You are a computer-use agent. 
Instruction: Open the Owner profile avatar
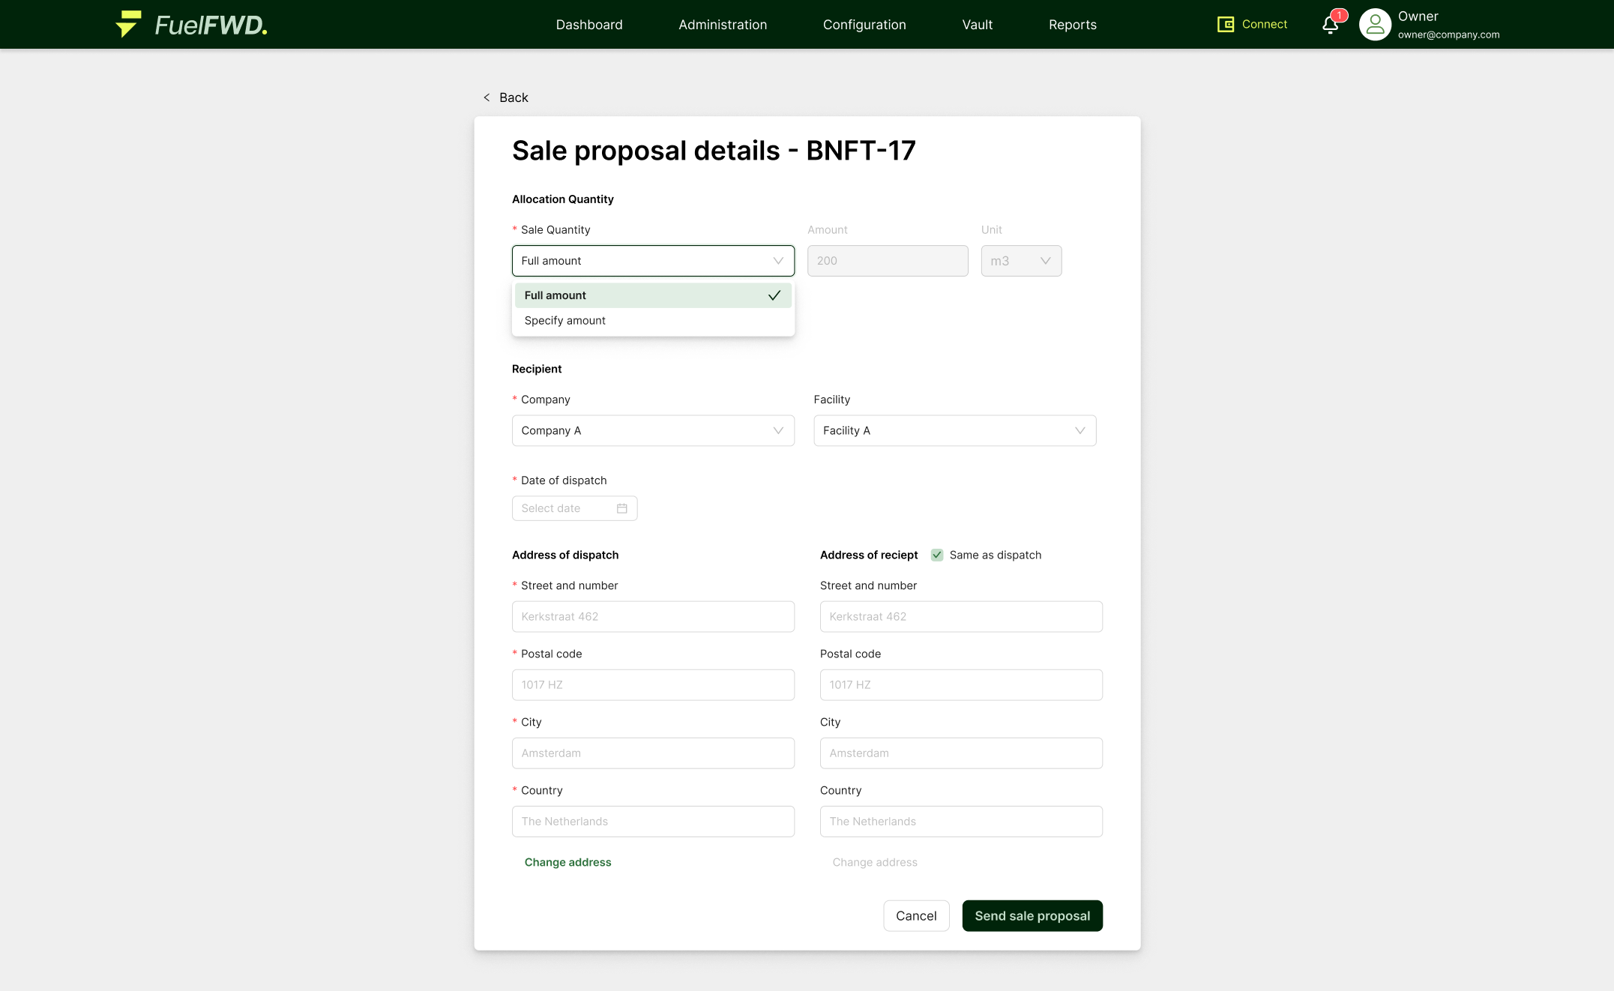(x=1375, y=25)
